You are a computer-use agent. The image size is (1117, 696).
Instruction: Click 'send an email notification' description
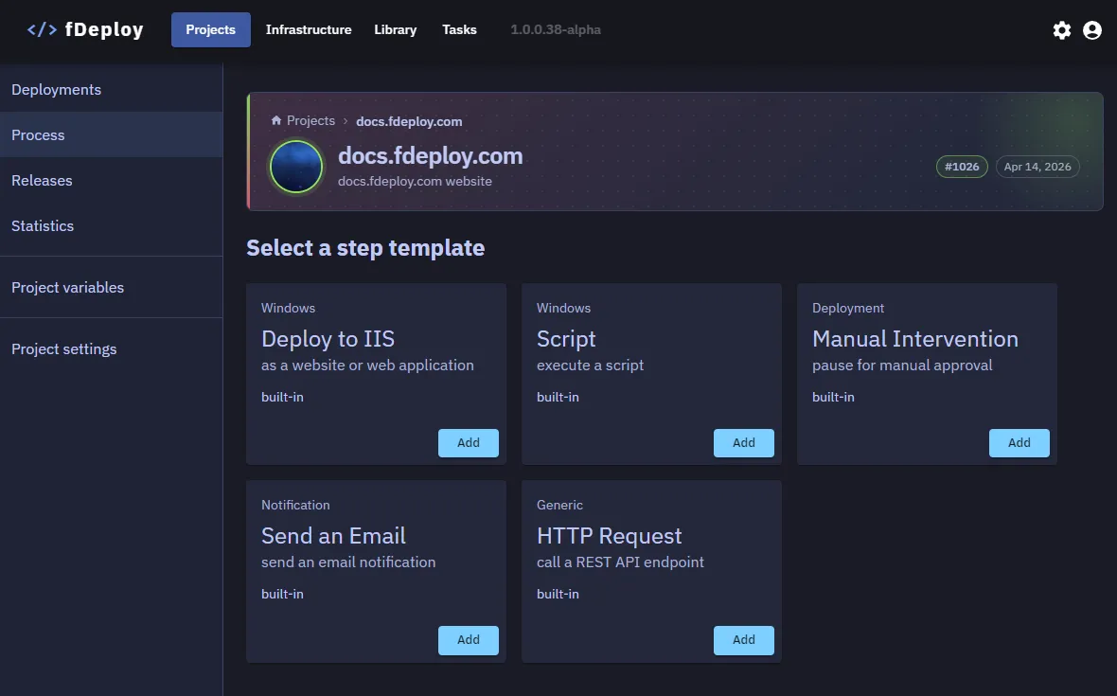(348, 562)
